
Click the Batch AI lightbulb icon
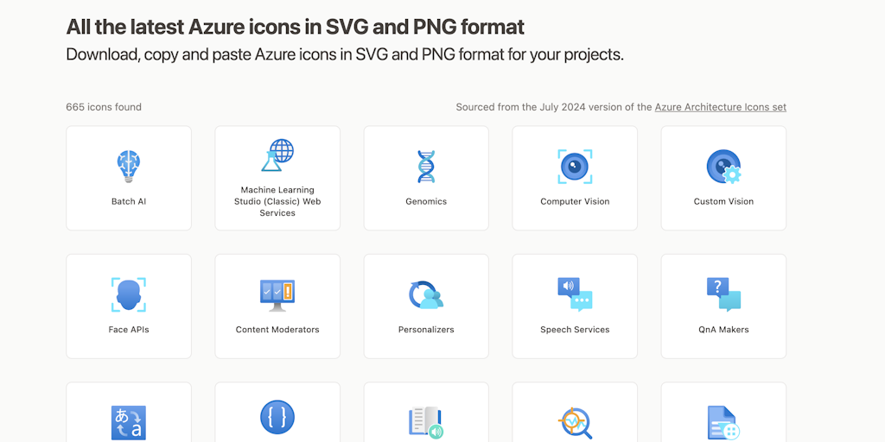point(129,167)
